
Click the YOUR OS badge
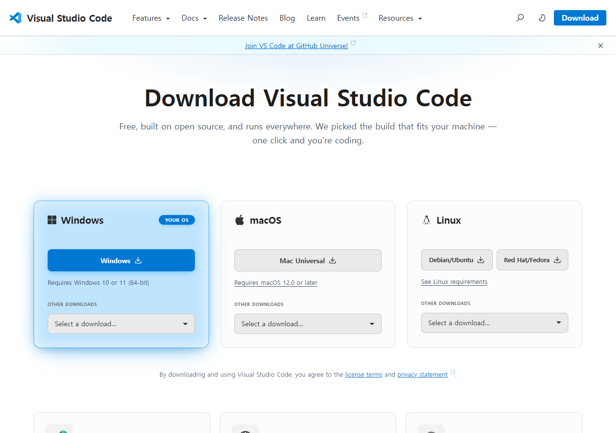[x=177, y=220]
